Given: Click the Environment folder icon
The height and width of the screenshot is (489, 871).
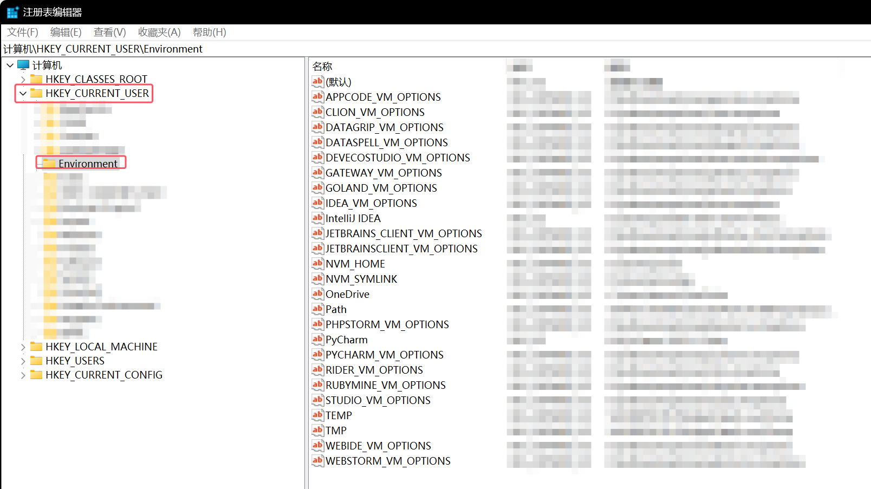Looking at the screenshot, I should 49,164.
